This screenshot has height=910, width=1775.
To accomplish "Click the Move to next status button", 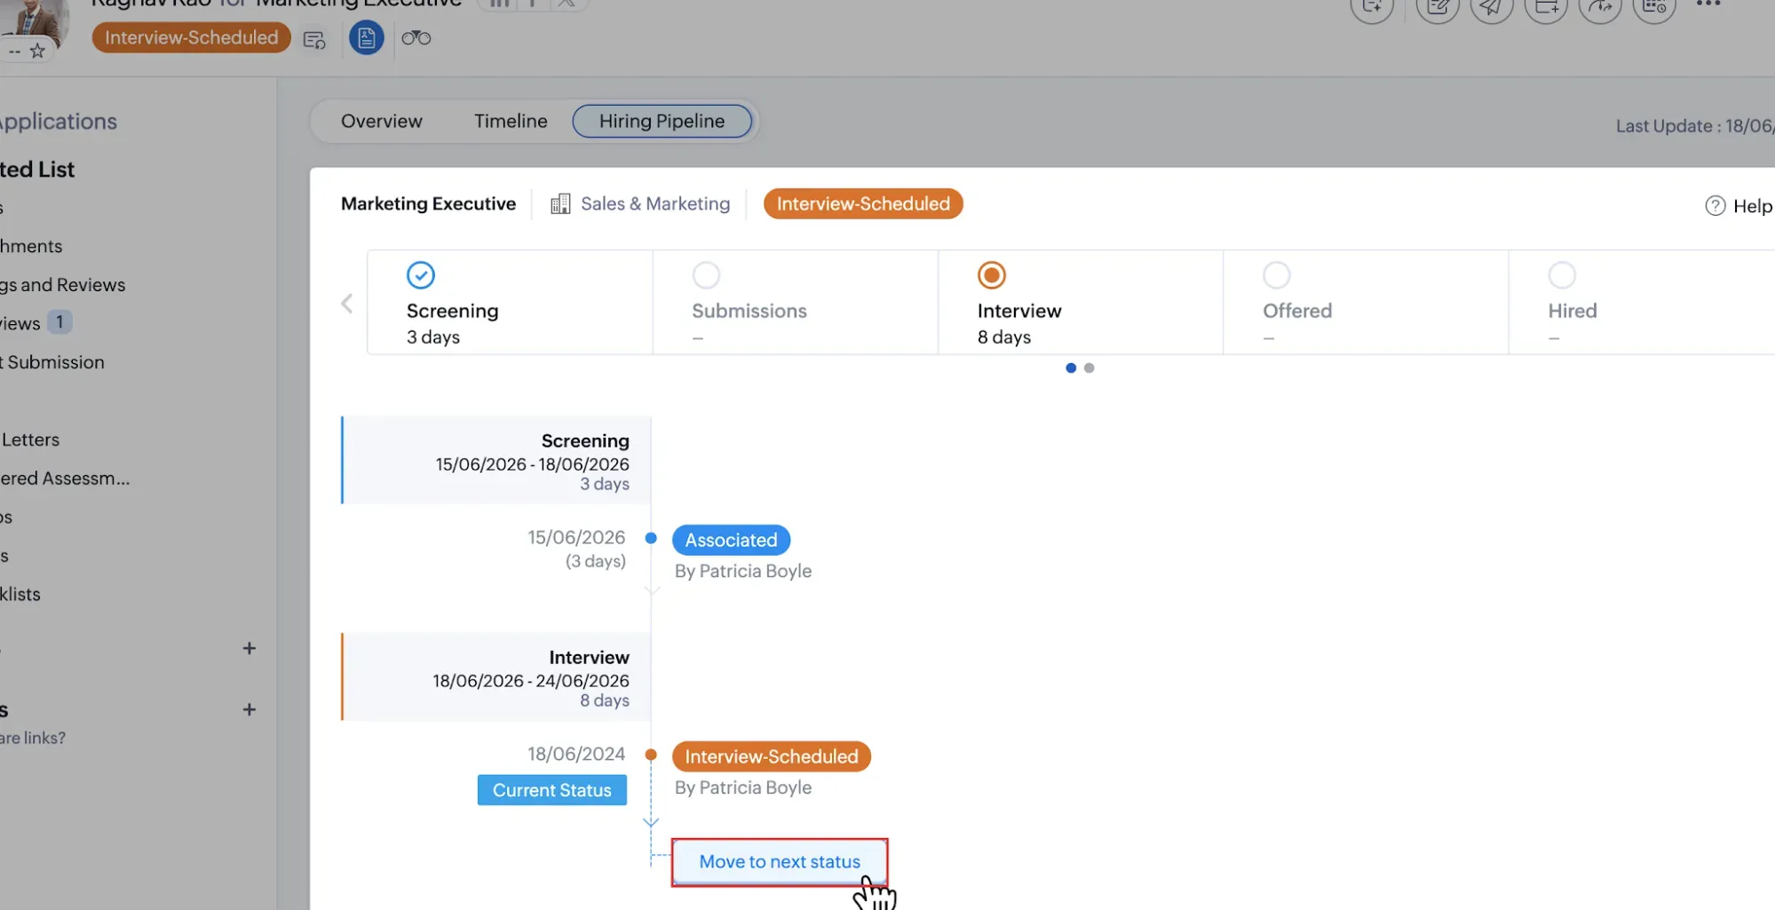I will pos(780,862).
